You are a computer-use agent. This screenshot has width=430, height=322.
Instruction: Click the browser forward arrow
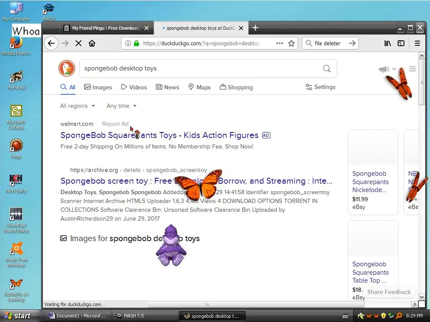65,43
